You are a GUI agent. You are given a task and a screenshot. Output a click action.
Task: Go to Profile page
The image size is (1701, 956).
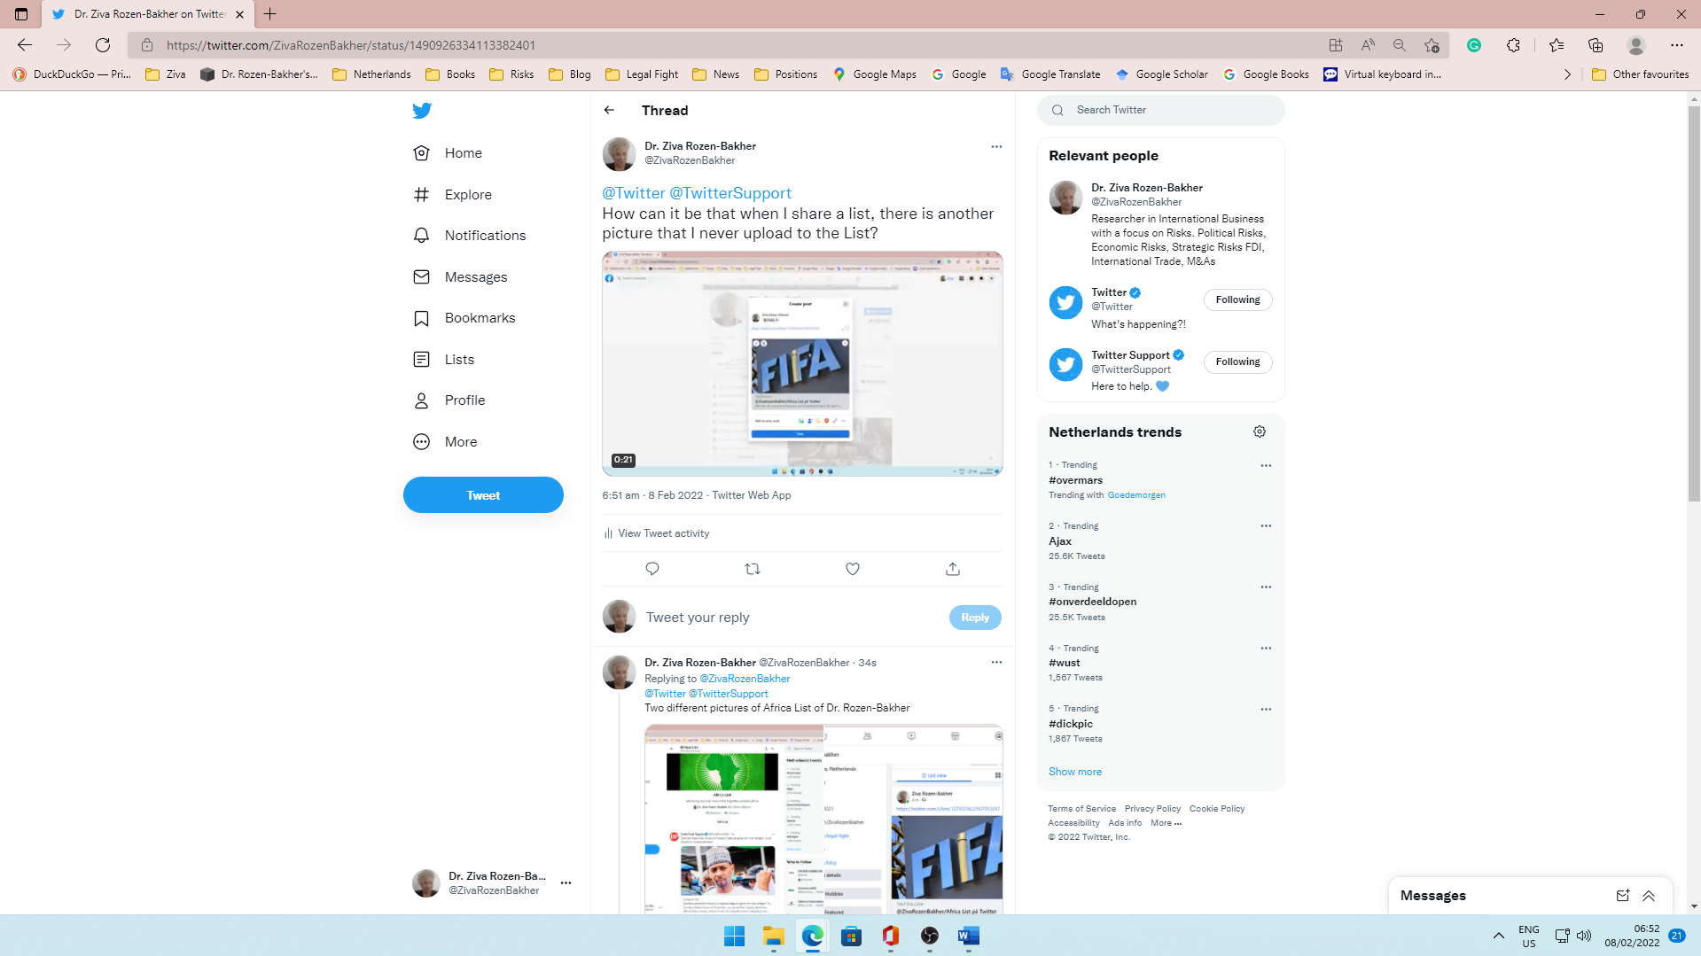449,400
